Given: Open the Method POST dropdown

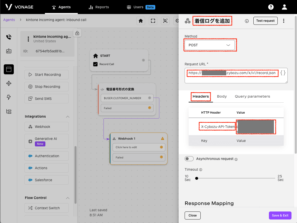Looking at the screenshot, I should point(209,45).
